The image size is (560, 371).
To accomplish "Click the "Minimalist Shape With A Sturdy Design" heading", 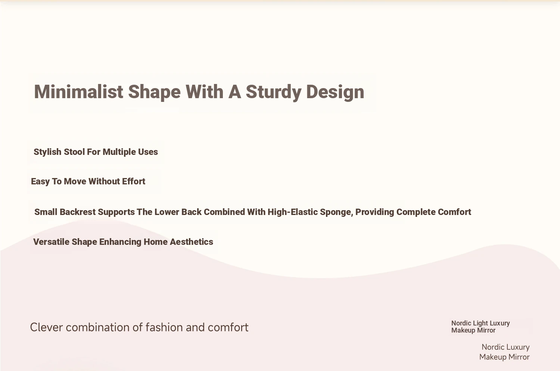I will tap(199, 92).
